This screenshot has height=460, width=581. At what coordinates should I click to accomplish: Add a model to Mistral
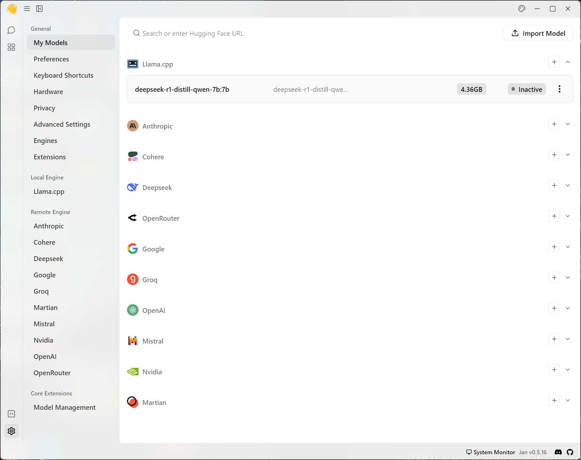[554, 339]
